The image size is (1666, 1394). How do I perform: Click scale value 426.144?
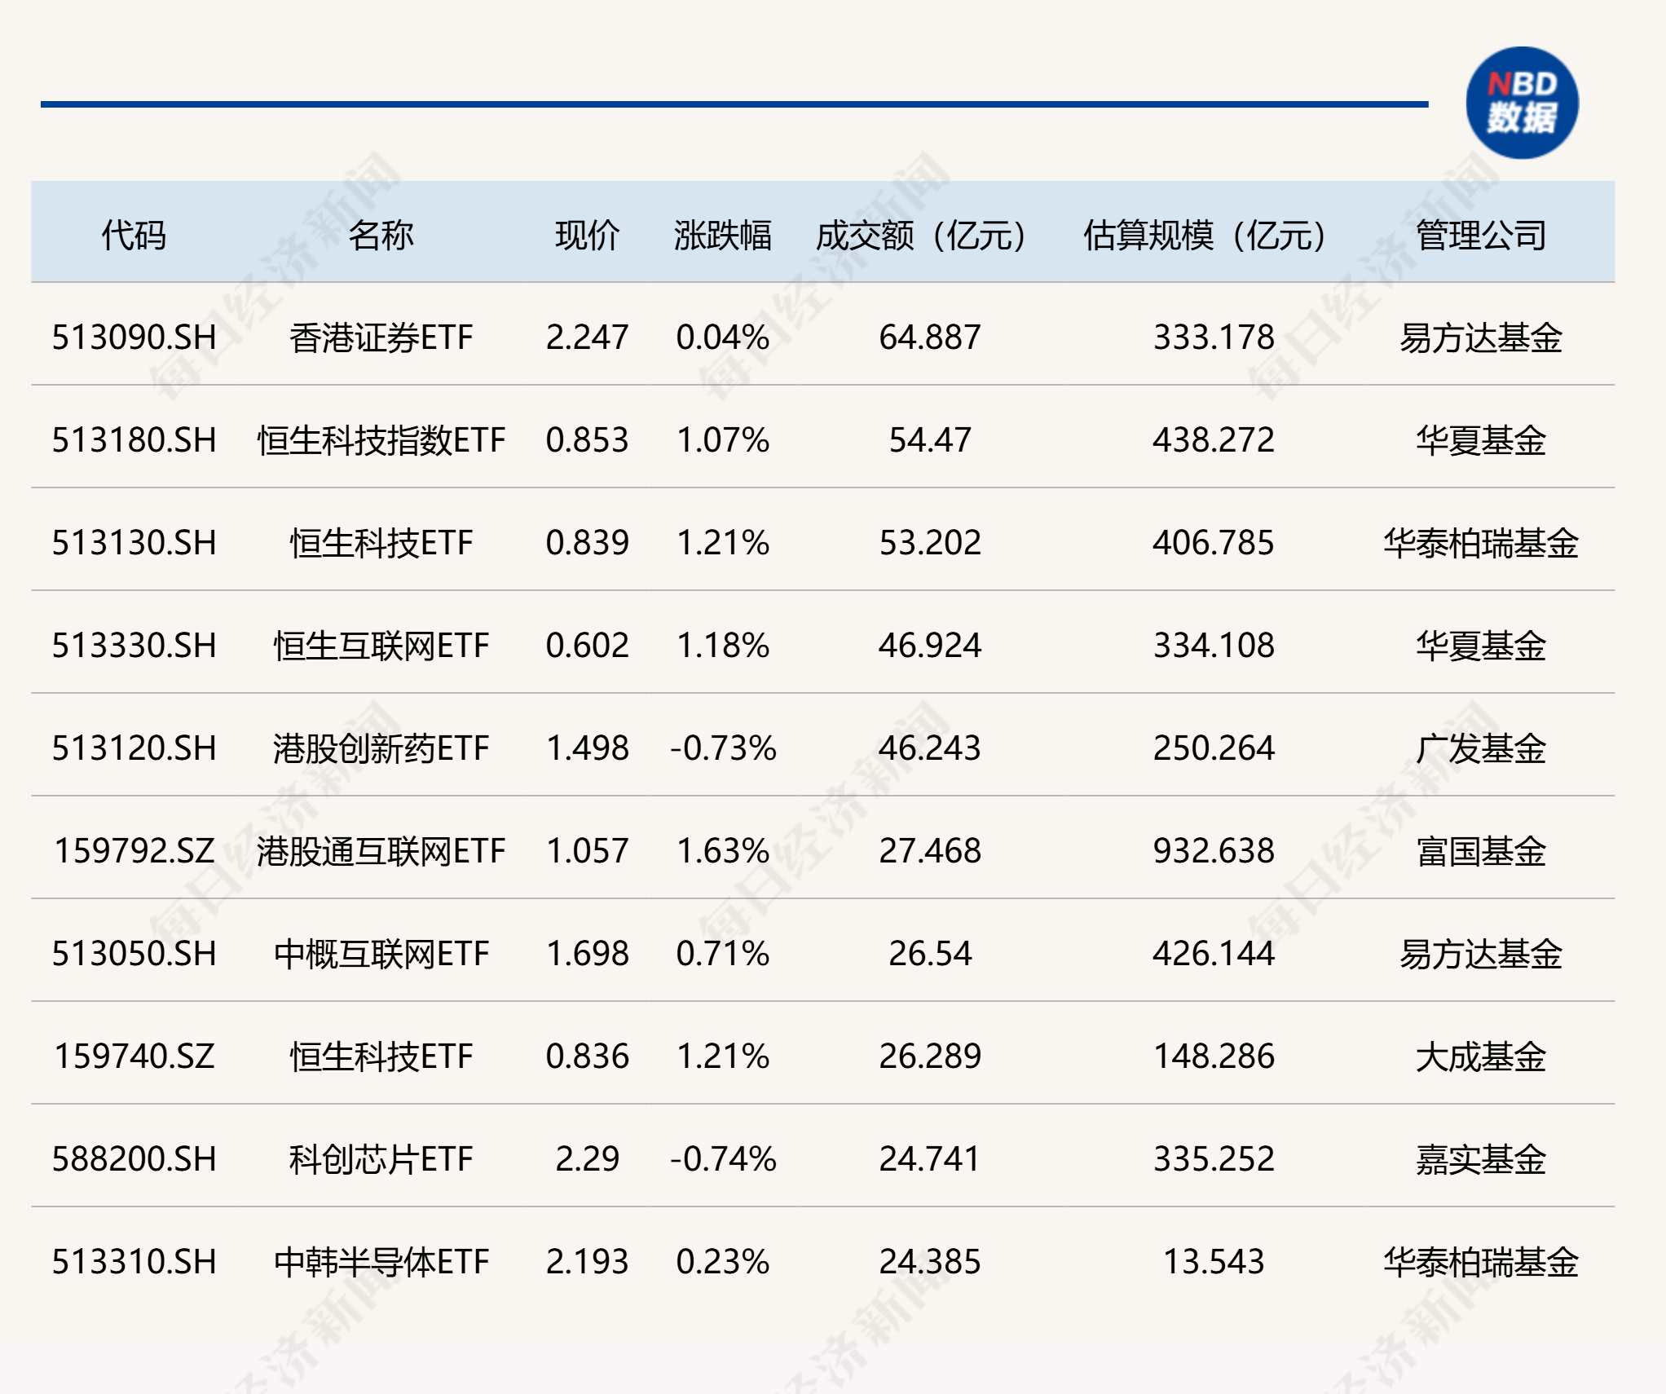point(1213,954)
